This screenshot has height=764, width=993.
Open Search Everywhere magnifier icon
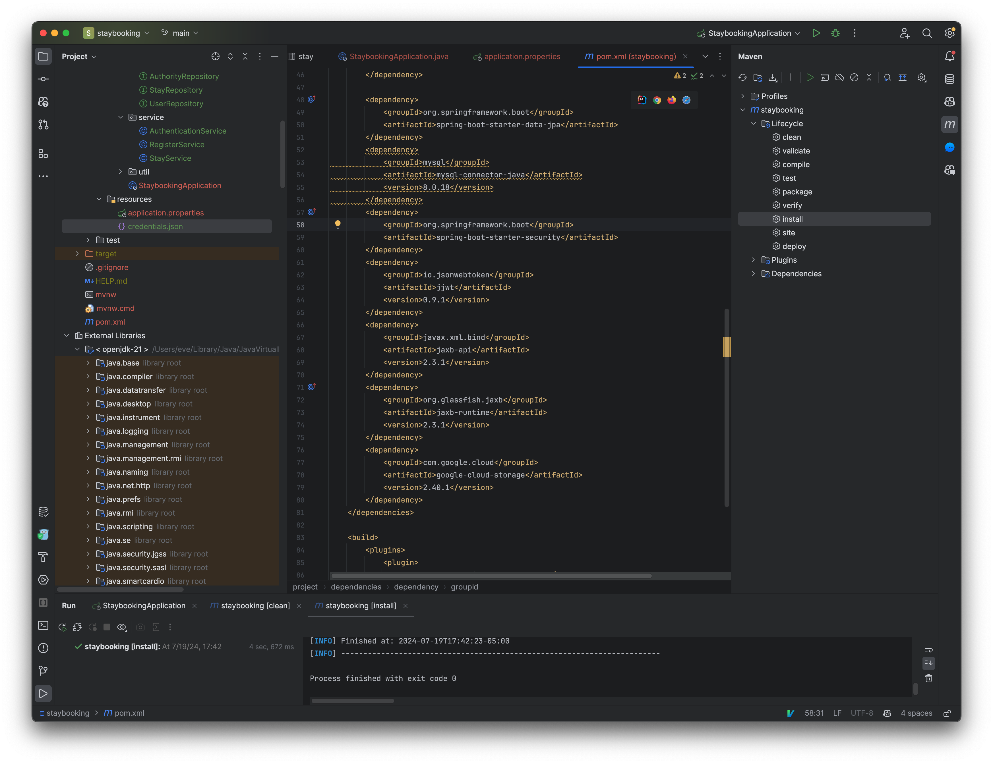point(928,33)
